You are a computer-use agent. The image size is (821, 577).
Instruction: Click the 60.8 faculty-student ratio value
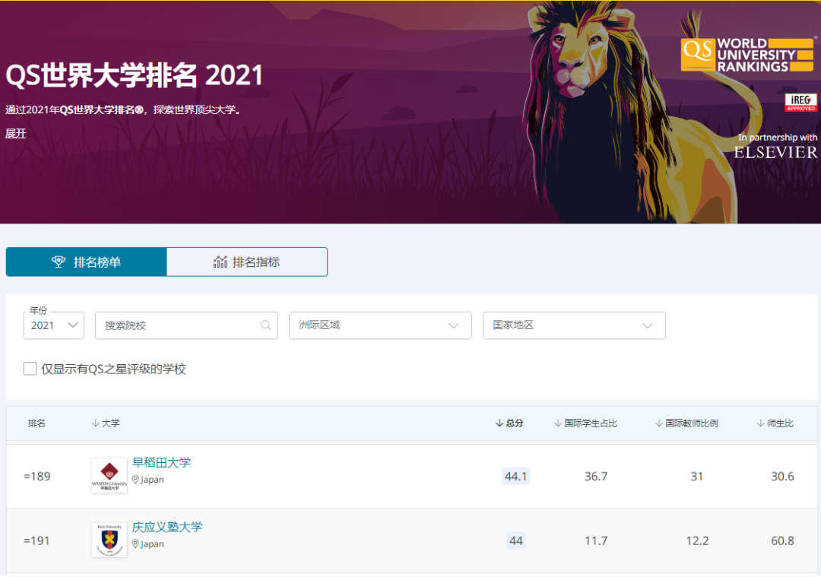coord(782,541)
